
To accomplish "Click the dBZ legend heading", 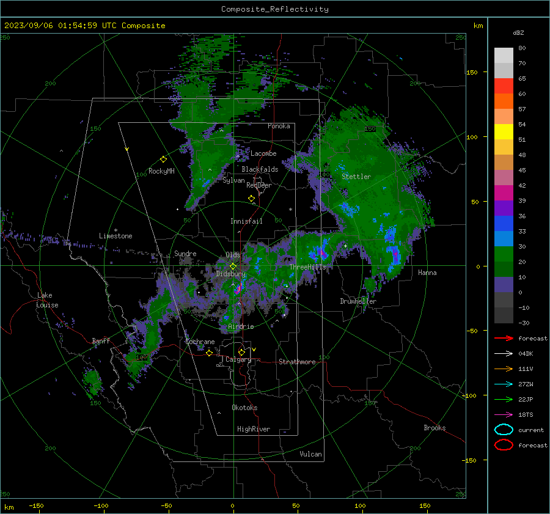I will click(x=518, y=32).
